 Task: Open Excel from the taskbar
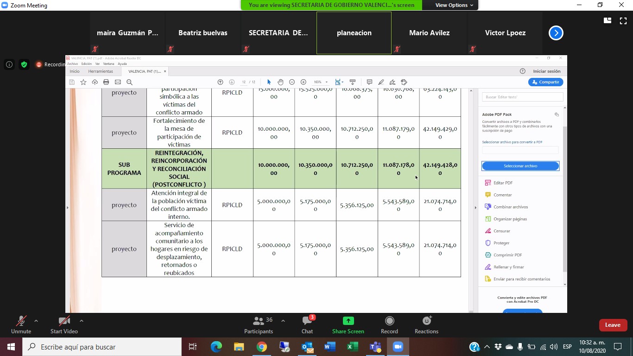click(352, 347)
